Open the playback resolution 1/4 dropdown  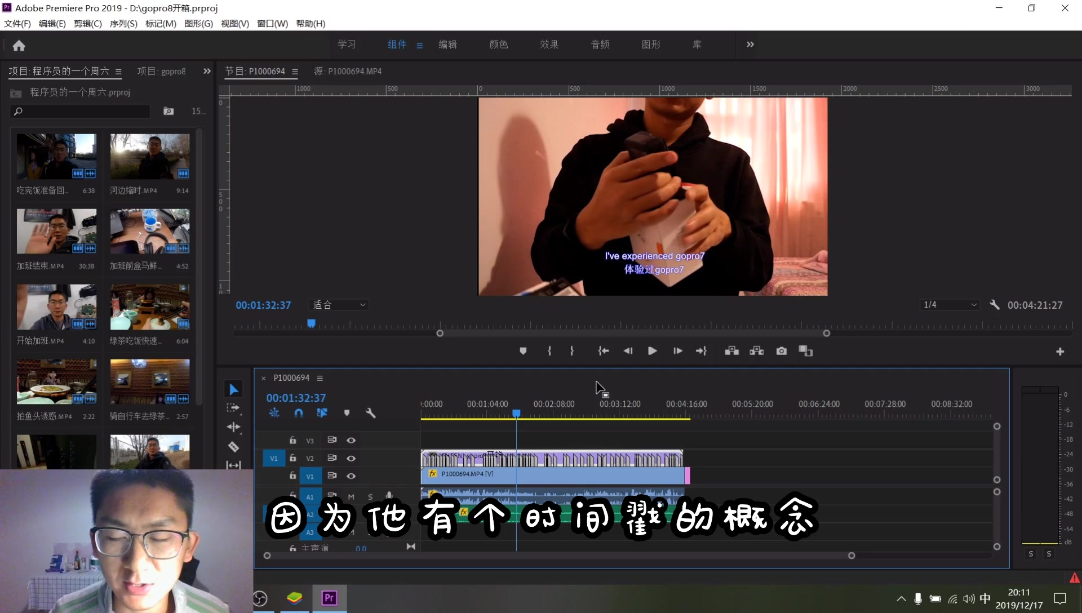click(x=950, y=305)
